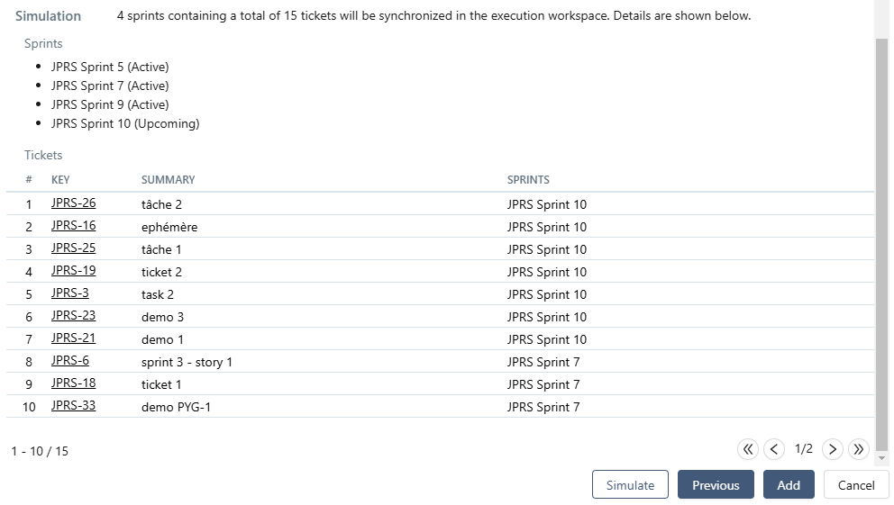Go to the first page of tickets
Screen dimensions: 894x505
point(748,449)
